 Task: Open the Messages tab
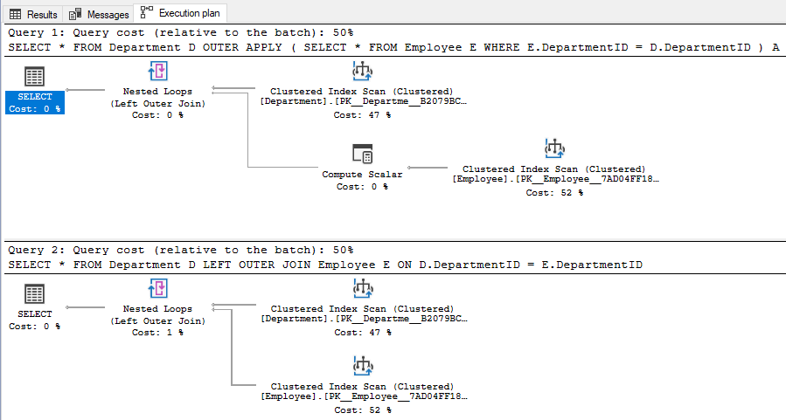(x=99, y=14)
